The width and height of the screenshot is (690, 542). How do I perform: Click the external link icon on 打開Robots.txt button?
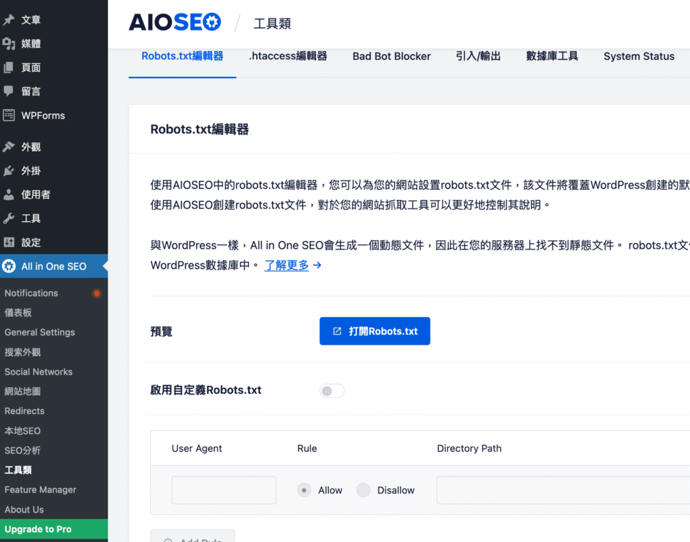[337, 331]
